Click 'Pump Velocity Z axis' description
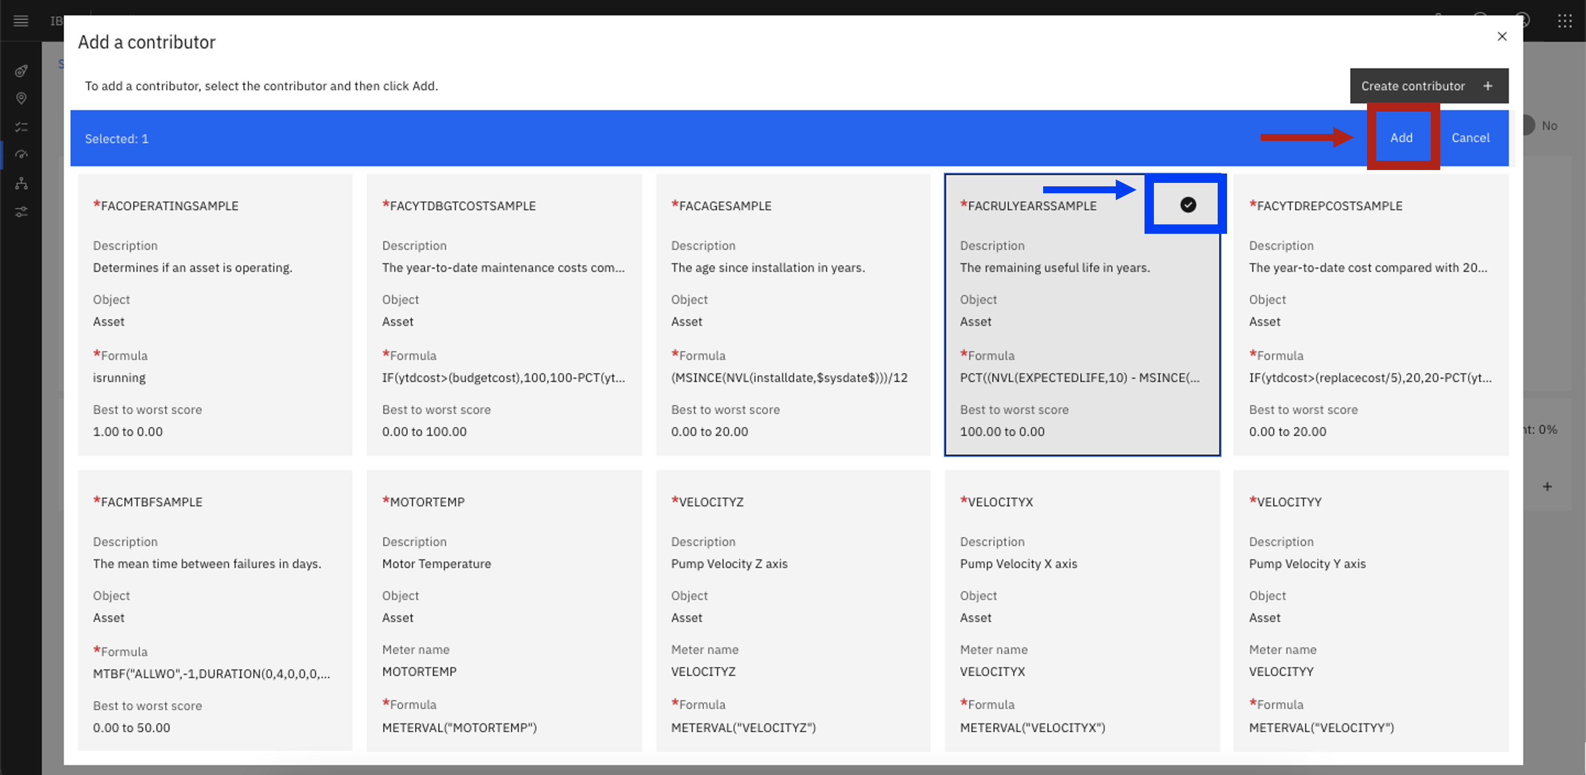 tap(729, 564)
